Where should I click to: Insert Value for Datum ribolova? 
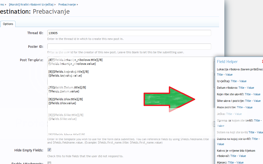click(x=250, y=88)
